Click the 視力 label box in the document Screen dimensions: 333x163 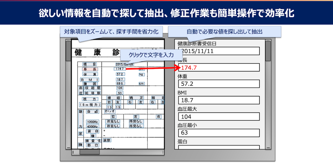point(90,99)
